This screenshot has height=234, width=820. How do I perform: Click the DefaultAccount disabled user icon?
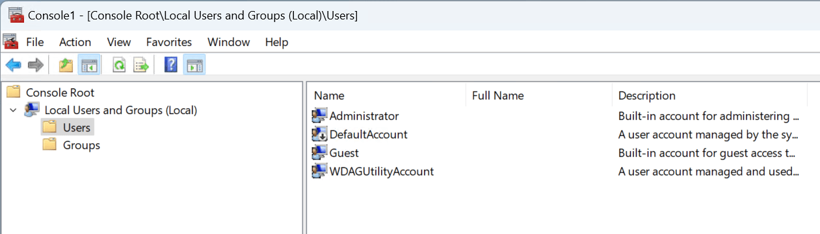319,134
